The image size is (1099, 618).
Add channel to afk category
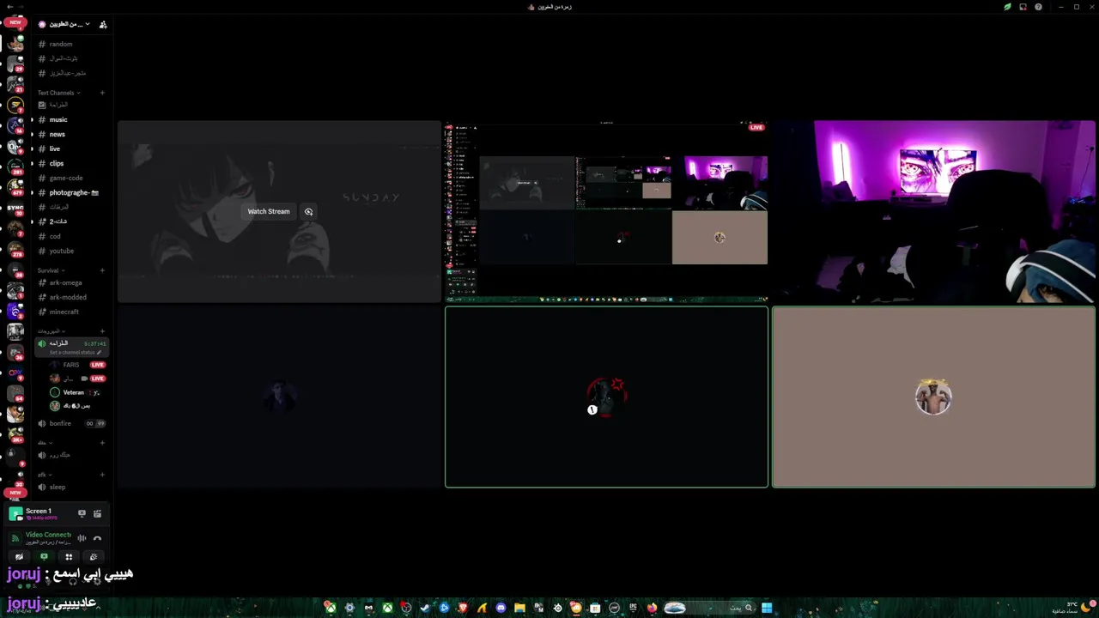pos(102,475)
